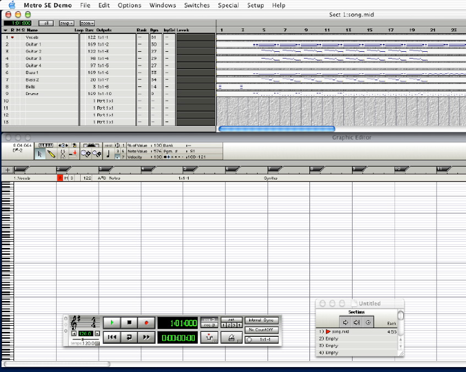The width and height of the screenshot is (466, 372).
Task: Click the rewind to start button
Action: click(112, 337)
